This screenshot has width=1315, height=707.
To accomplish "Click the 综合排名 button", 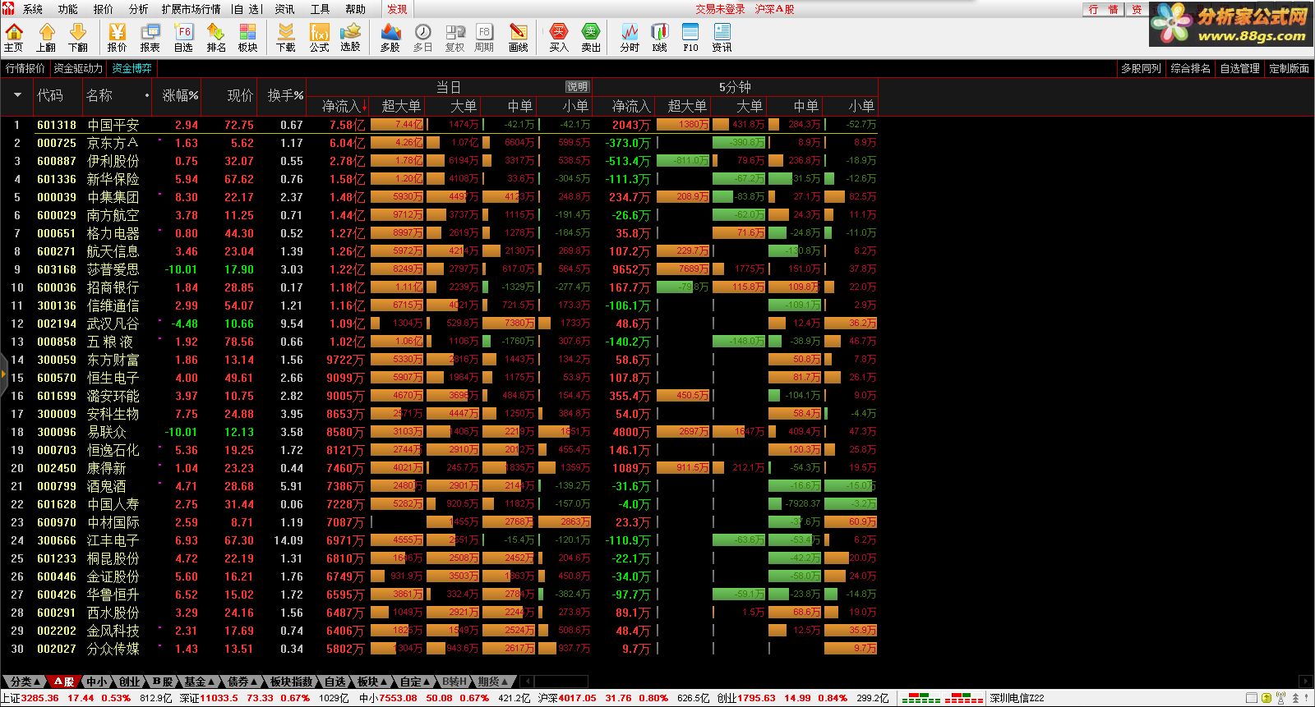I will (x=1190, y=68).
